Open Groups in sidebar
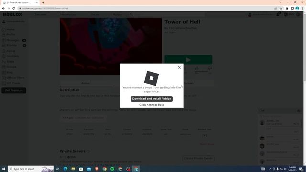306x172 pixels. pos(9,67)
